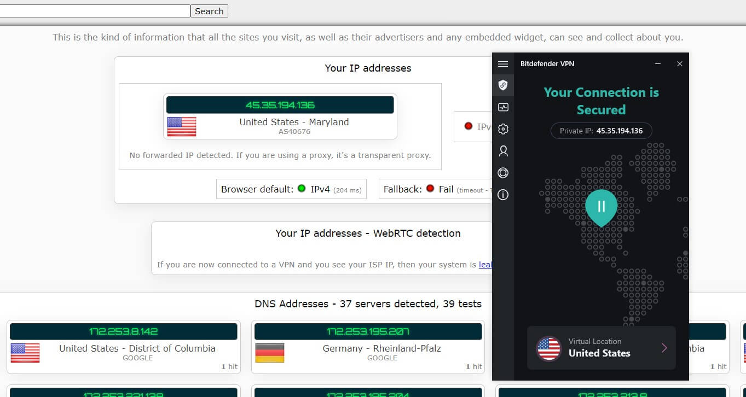Click the Bitdefender VPN window title

pos(547,64)
